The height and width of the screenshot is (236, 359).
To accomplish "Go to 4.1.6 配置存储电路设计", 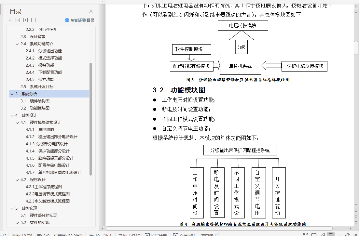I will click(48, 165).
